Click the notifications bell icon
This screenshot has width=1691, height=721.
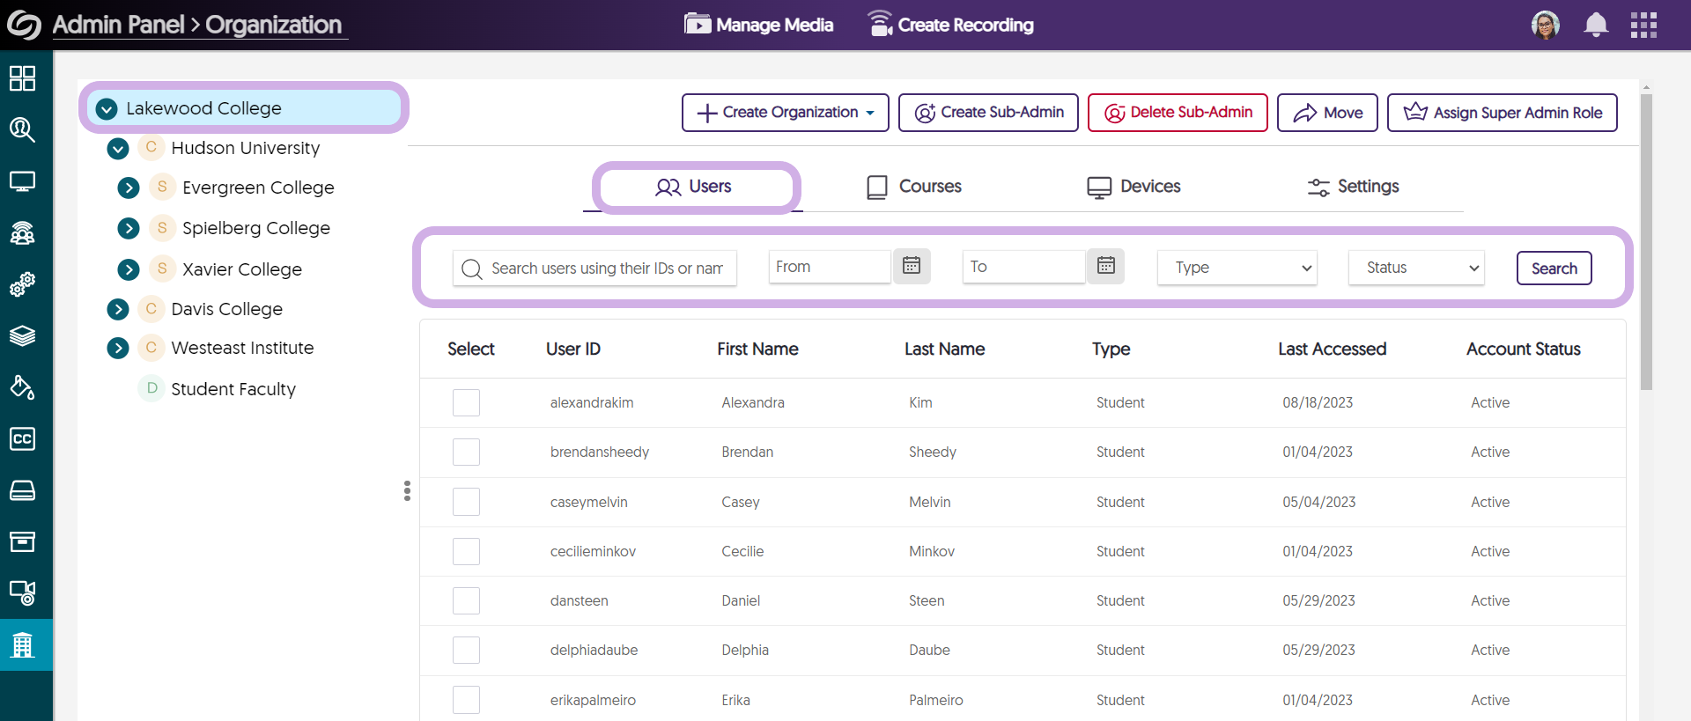[x=1595, y=25]
